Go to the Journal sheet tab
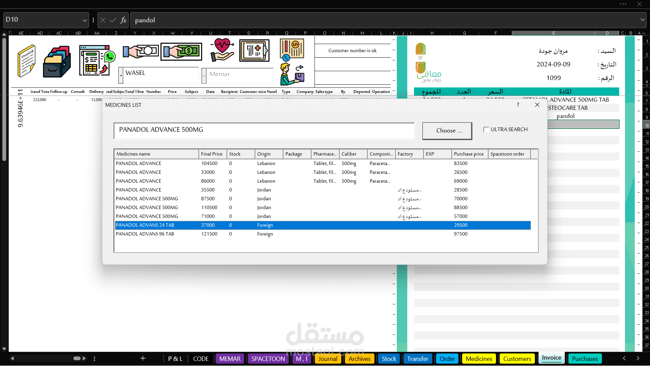The image size is (650, 366). (x=328, y=359)
